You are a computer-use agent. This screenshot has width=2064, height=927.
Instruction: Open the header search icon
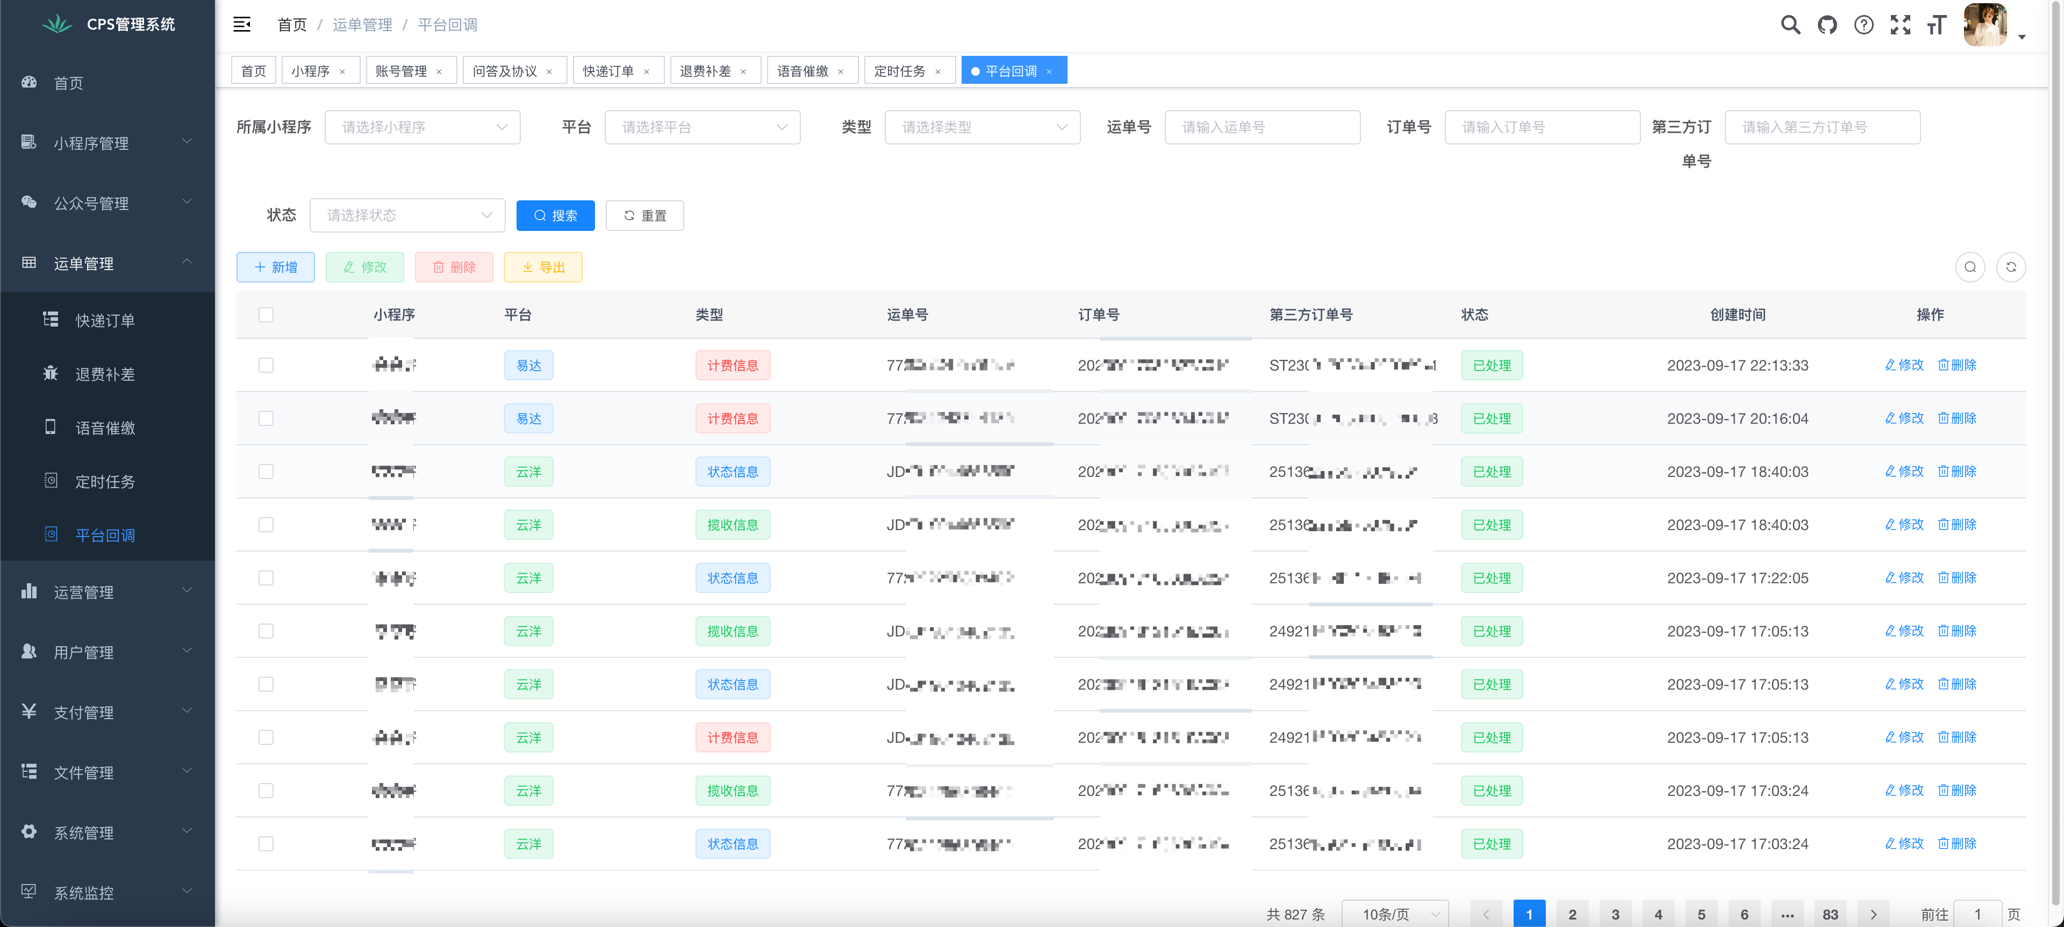click(x=1790, y=25)
